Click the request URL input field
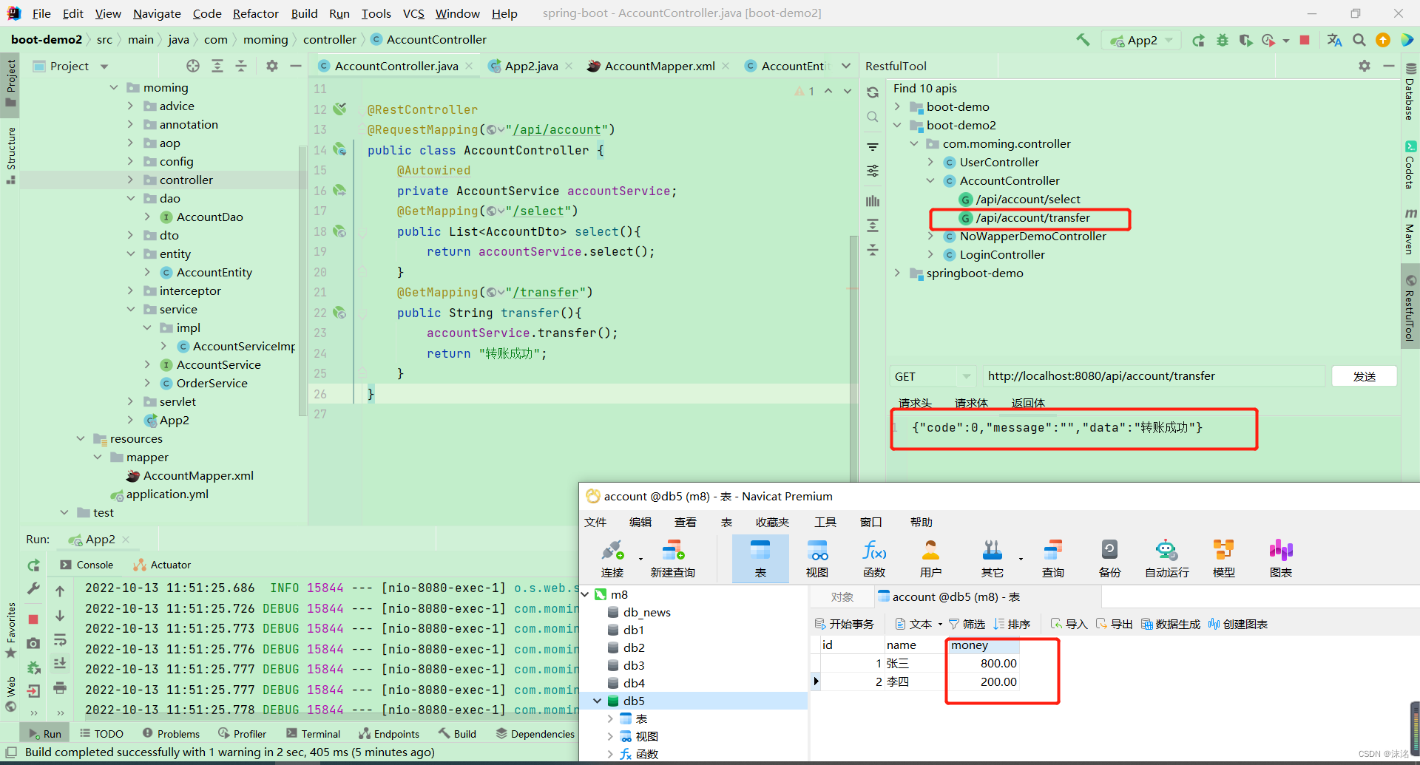This screenshot has height=765, width=1420. tap(1152, 376)
